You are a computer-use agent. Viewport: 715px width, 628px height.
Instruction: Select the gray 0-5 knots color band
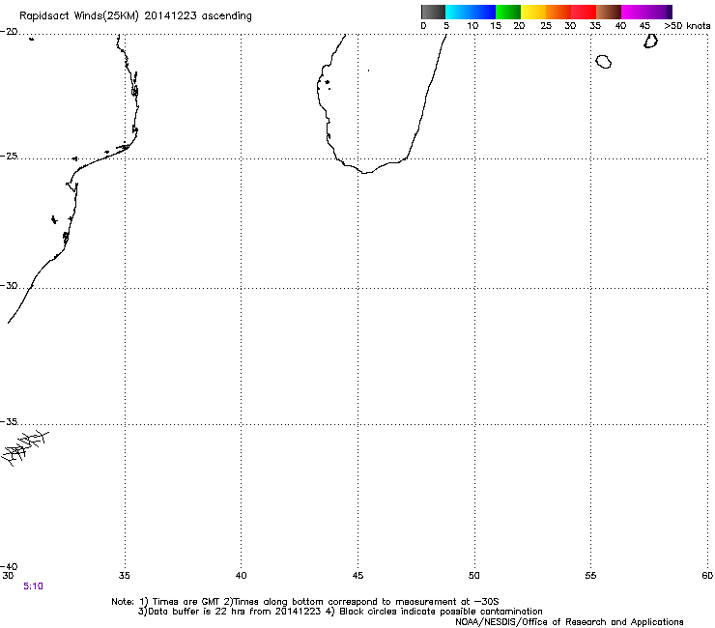tap(433, 12)
